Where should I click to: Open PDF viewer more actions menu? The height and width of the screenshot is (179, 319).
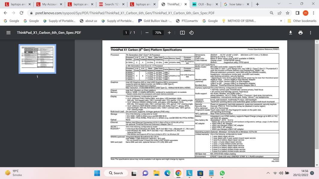point(310,33)
